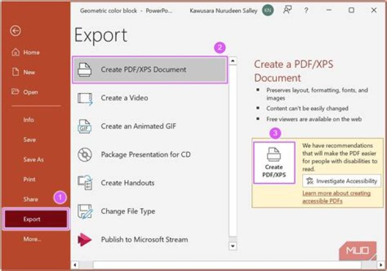This screenshot has width=387, height=271.
Task: Click the GIF file icon
Action: click(x=84, y=126)
